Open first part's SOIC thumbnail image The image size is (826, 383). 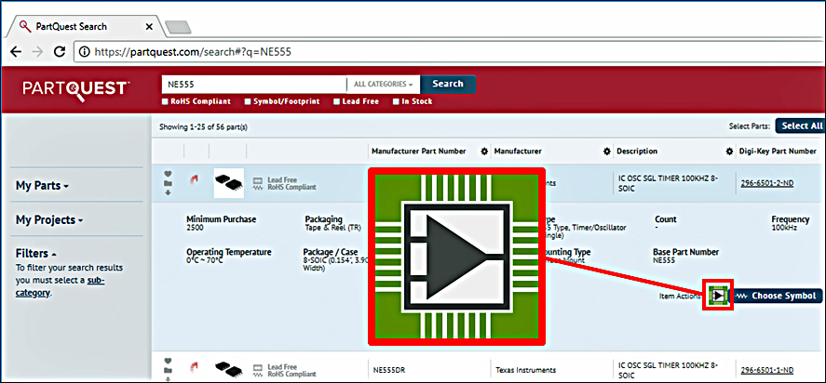coord(229,183)
